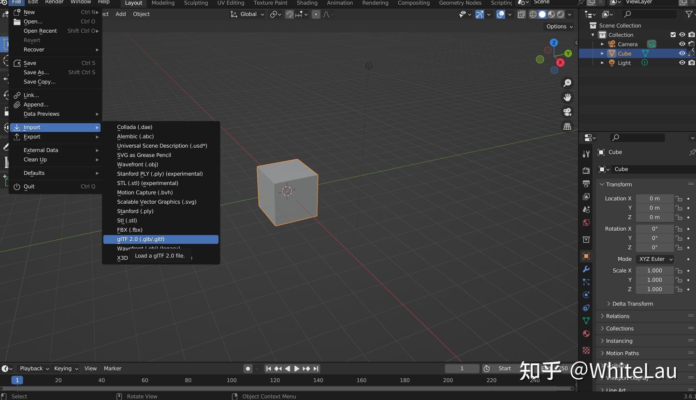Switch viewport shading to Rendered mode
Screen dimensions: 696x400
pyautogui.click(x=560, y=14)
